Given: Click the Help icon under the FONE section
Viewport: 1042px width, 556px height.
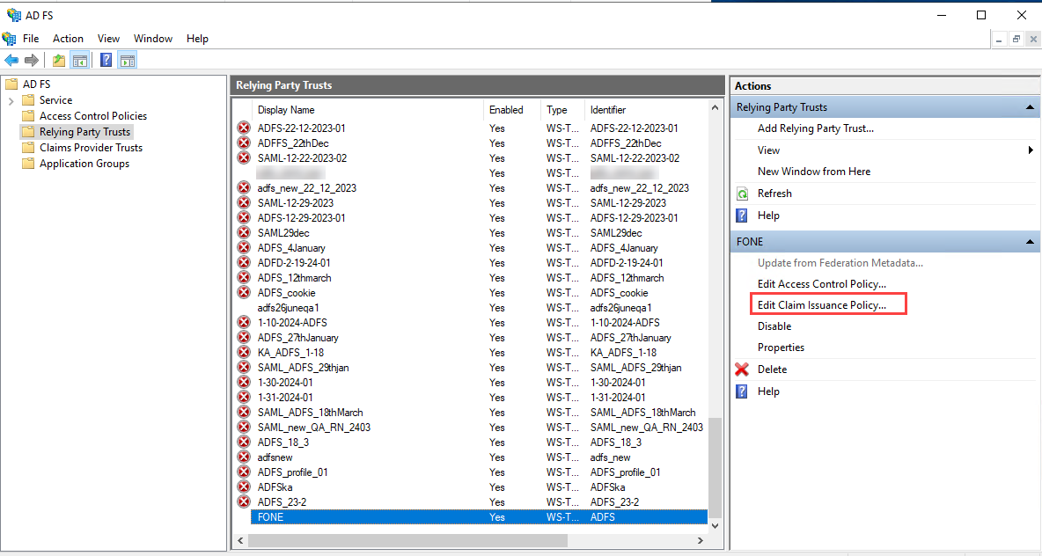Looking at the screenshot, I should (x=742, y=391).
